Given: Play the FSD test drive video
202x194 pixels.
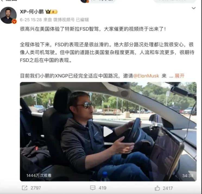Looking at the screenshot, I should (108, 131).
